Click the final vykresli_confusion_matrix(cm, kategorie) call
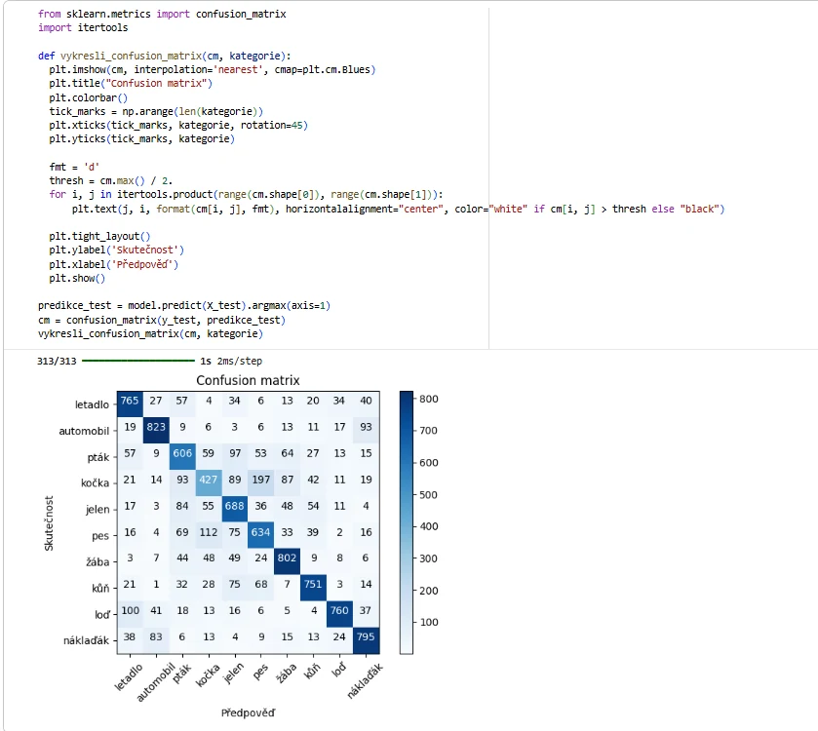Image resolution: width=818 pixels, height=731 pixels. 150,333
